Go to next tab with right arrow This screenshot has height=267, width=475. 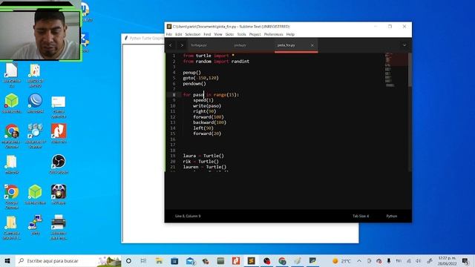point(182,45)
